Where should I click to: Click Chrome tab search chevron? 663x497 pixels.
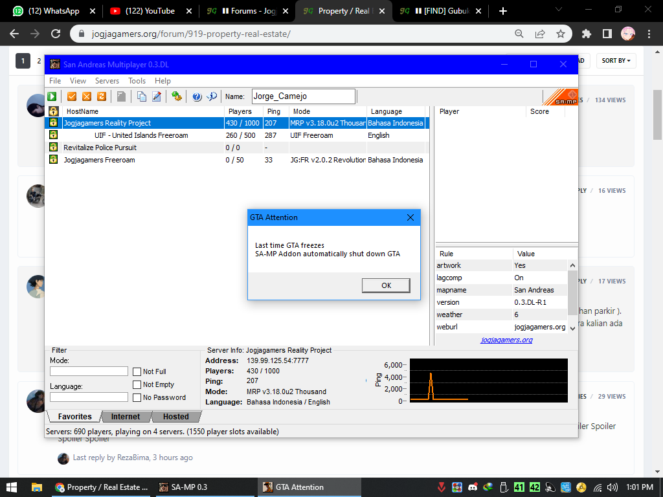[559, 9]
